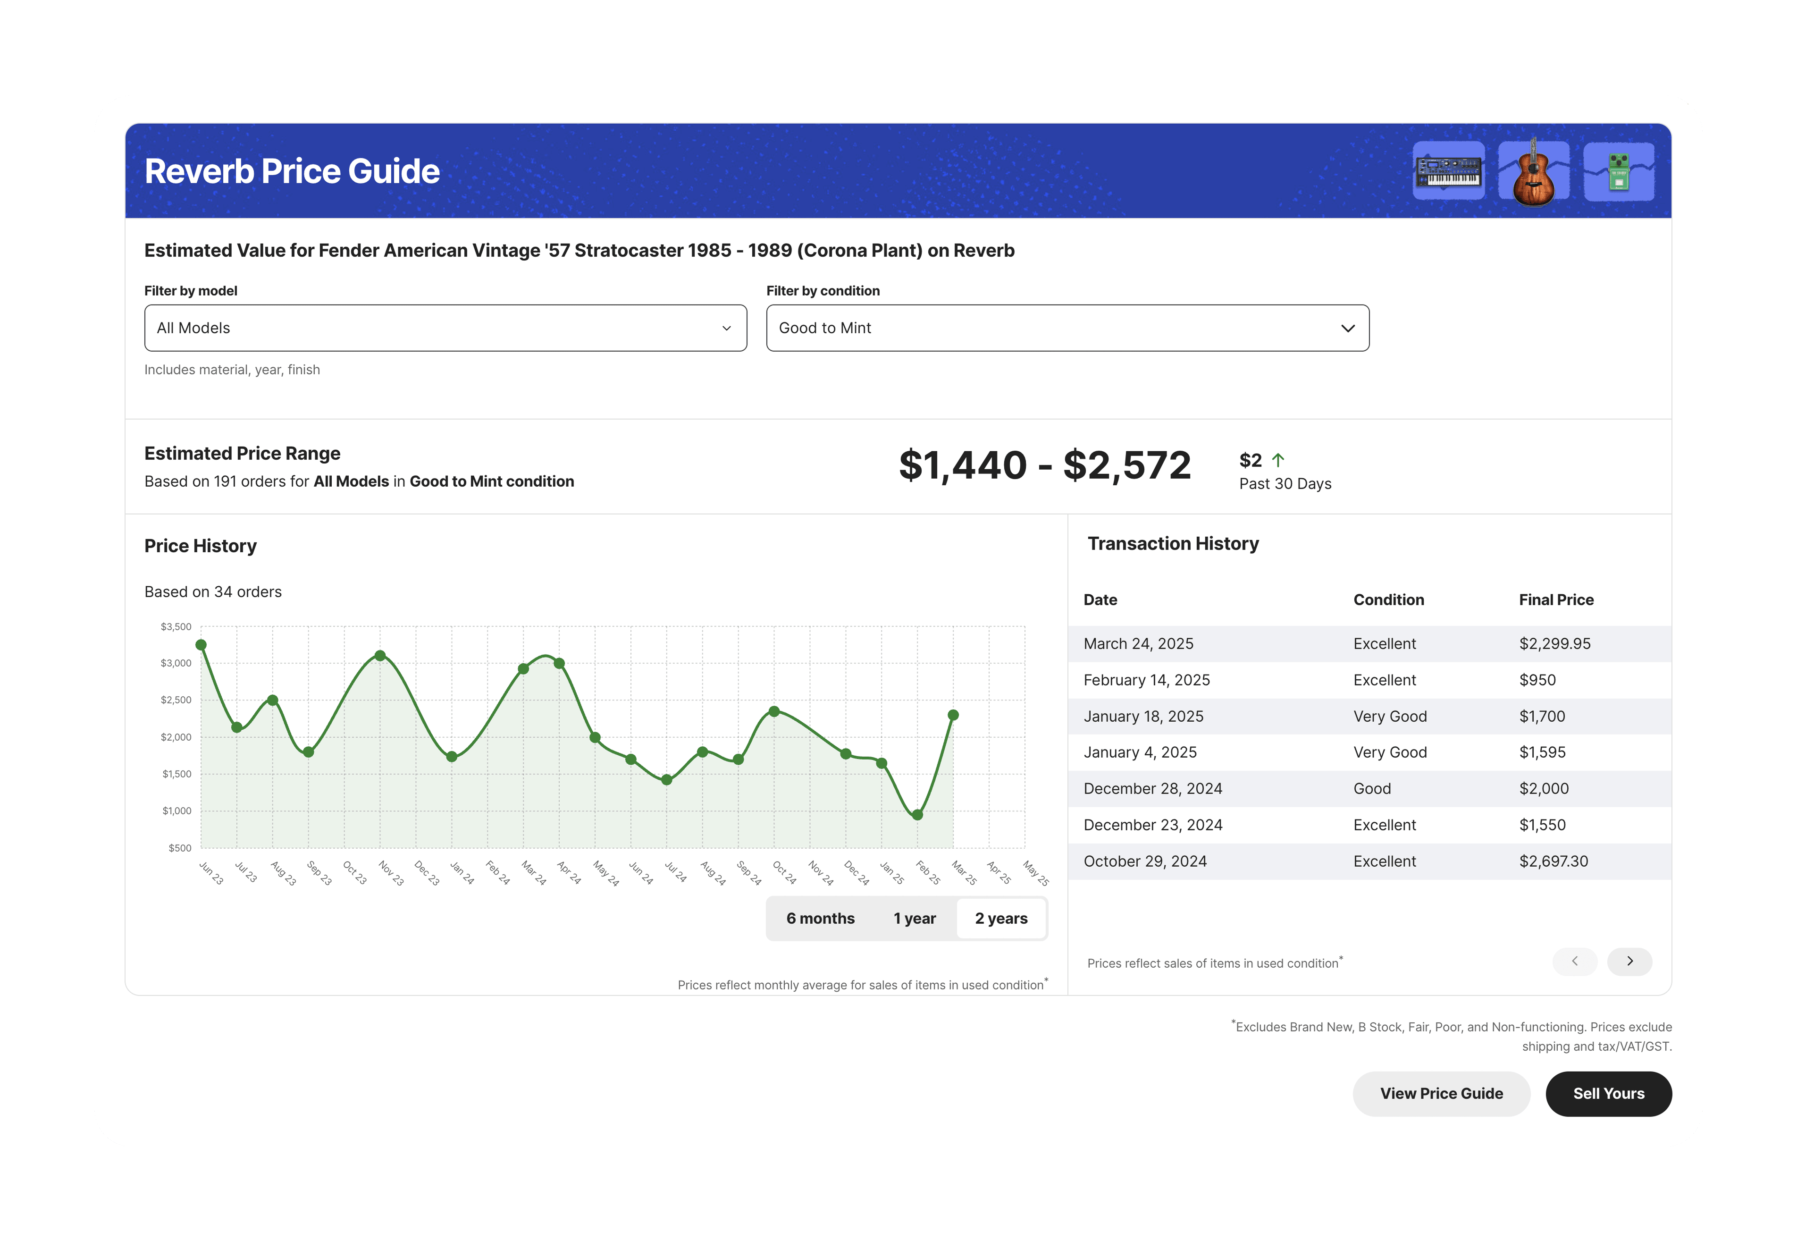
Task: Click the Nov 23 peak data point
Action: click(380, 656)
